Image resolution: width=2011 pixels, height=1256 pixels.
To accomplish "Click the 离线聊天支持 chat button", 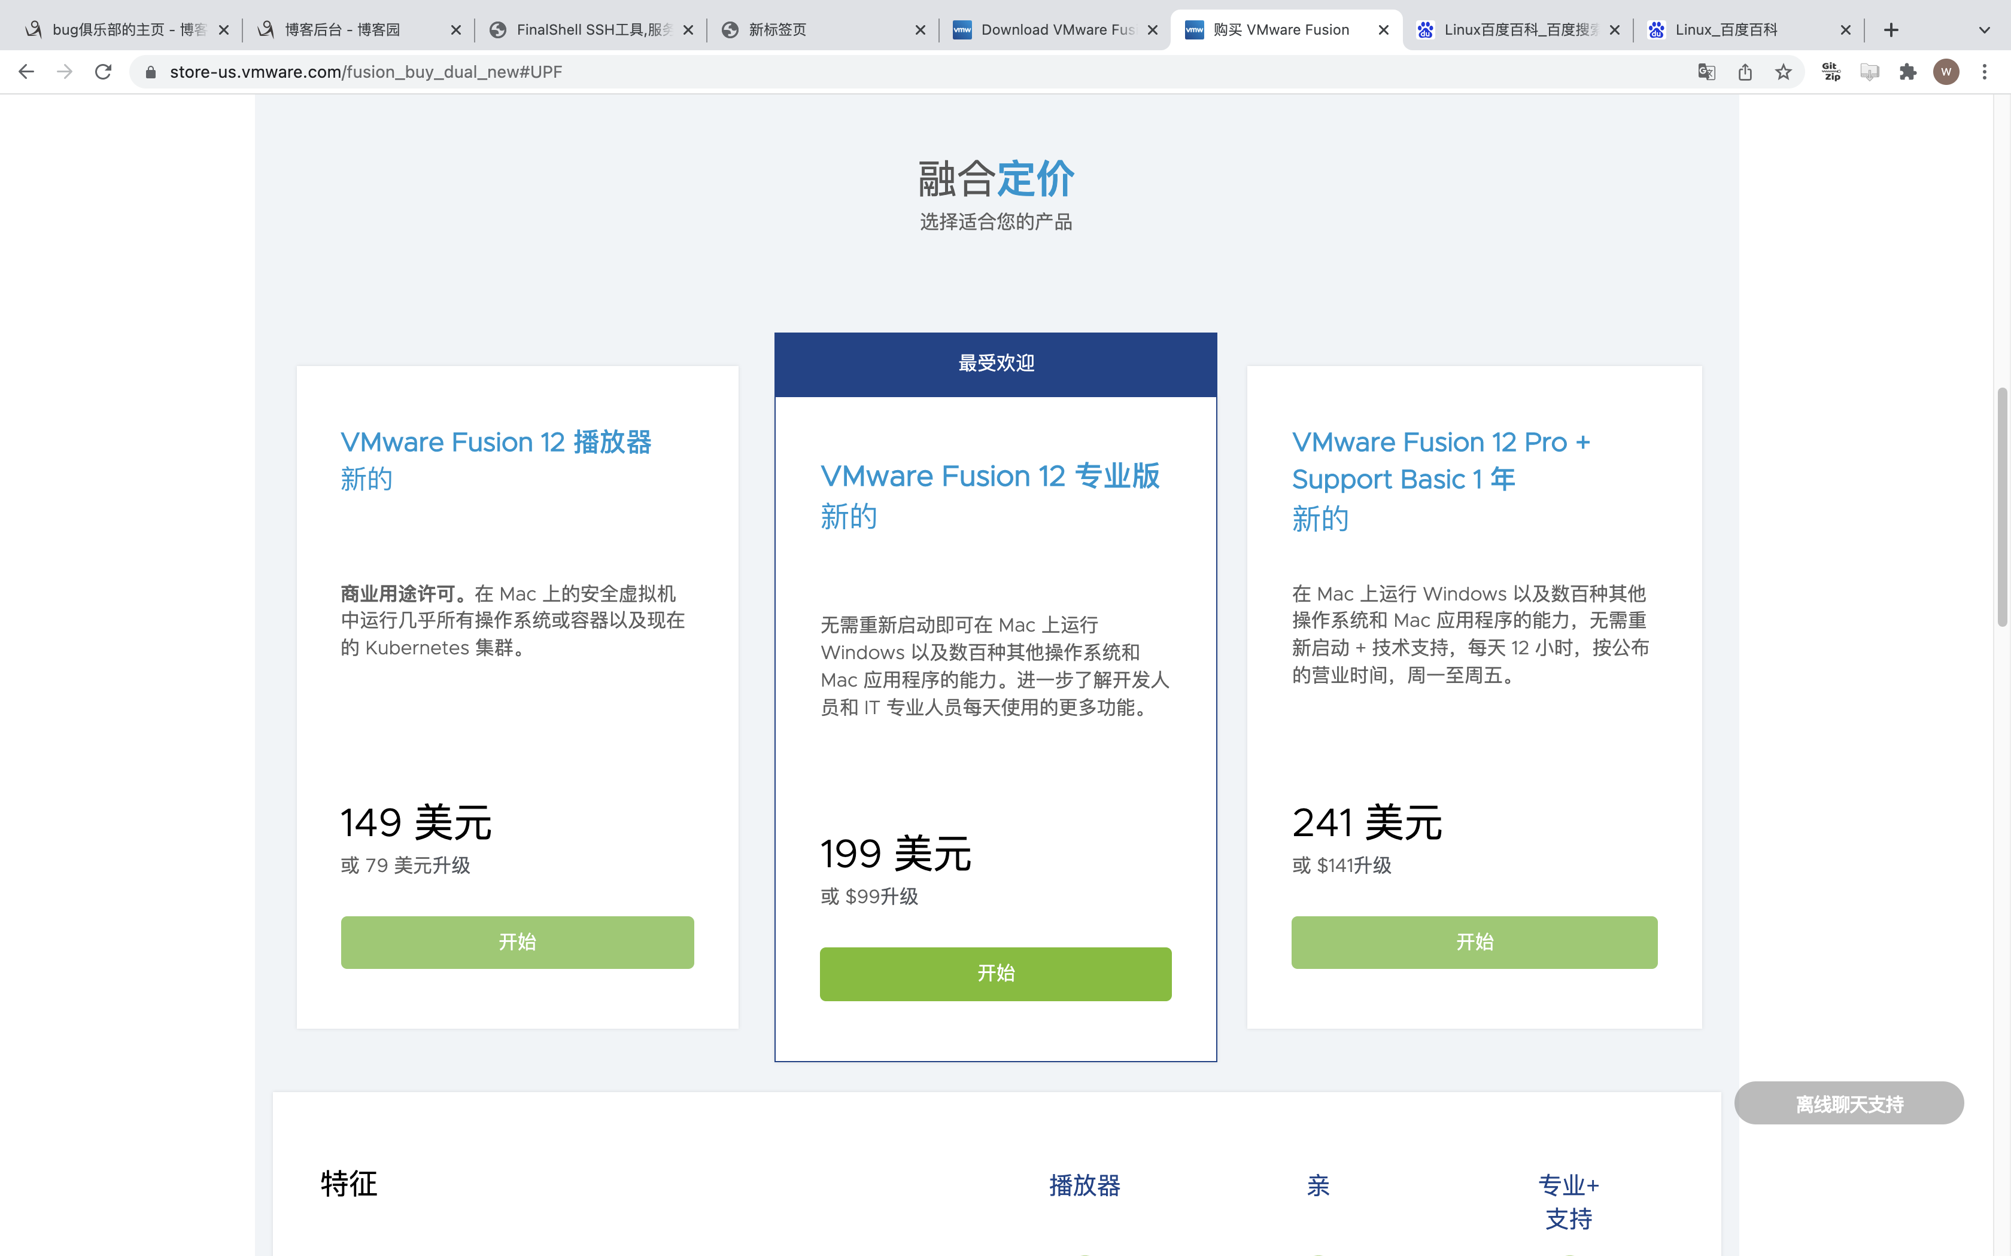I will pos(1849,1104).
